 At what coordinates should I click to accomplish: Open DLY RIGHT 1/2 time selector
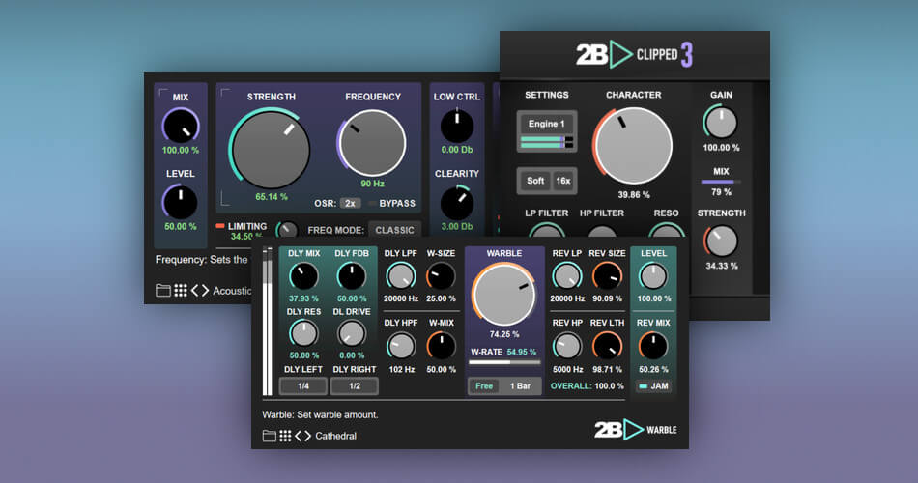(355, 385)
